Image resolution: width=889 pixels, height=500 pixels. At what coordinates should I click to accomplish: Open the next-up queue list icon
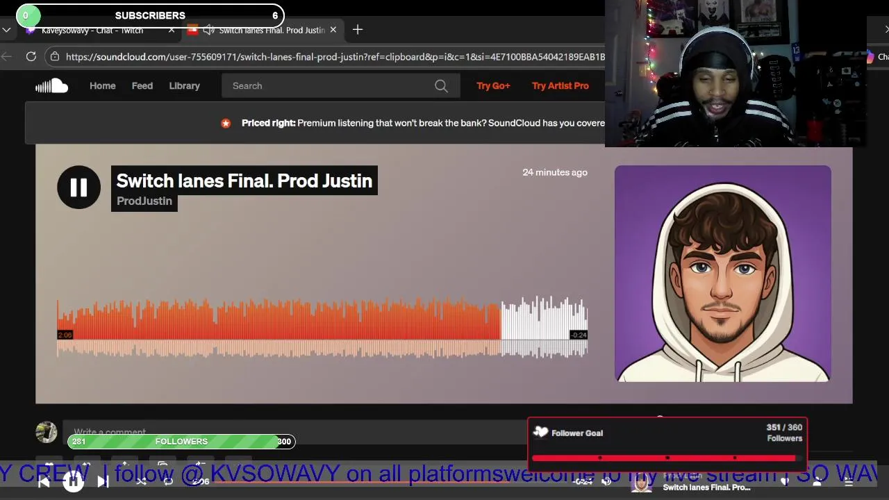(x=849, y=482)
